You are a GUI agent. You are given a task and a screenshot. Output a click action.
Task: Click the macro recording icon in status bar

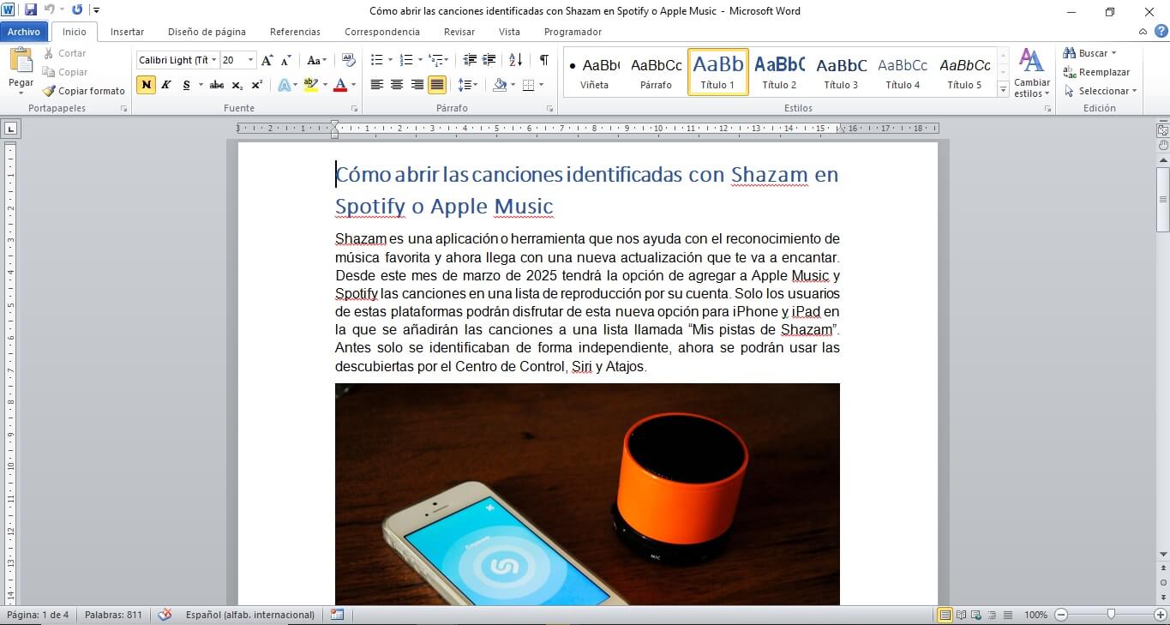click(337, 615)
